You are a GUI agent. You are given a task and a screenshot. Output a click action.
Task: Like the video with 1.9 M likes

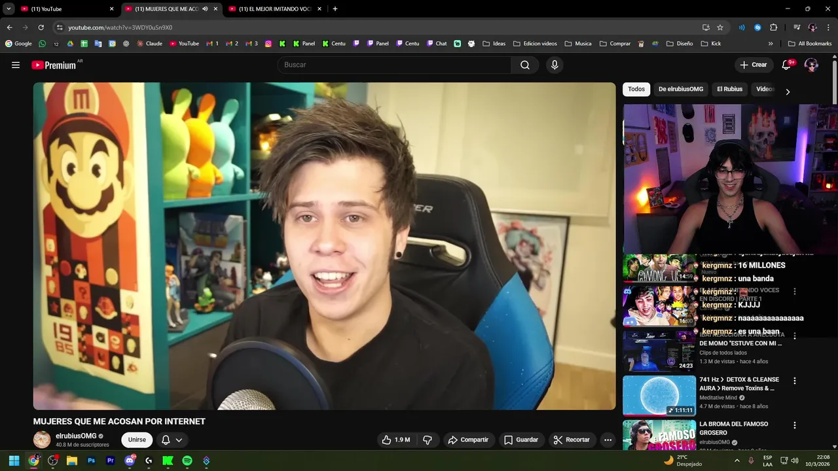click(397, 440)
